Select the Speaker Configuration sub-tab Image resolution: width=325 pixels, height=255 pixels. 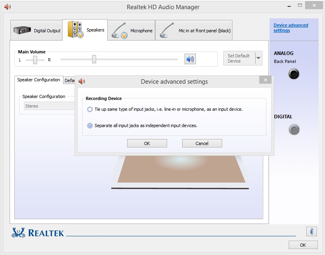click(x=39, y=80)
